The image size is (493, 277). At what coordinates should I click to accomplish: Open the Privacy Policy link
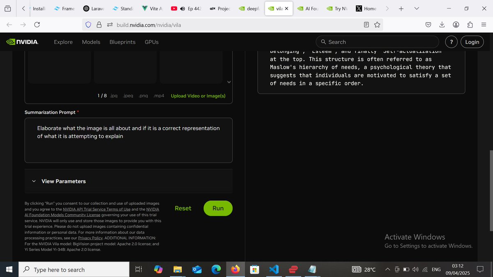pyautogui.click(x=90, y=238)
